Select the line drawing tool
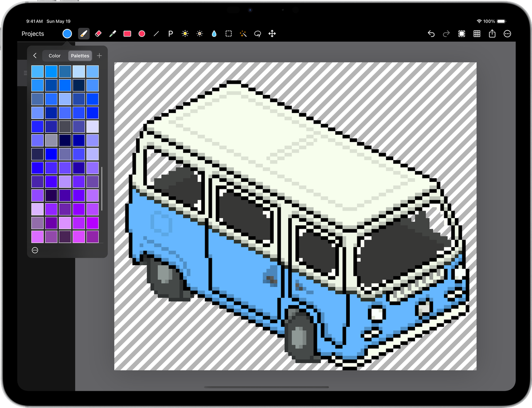The height and width of the screenshot is (408, 532). point(156,34)
